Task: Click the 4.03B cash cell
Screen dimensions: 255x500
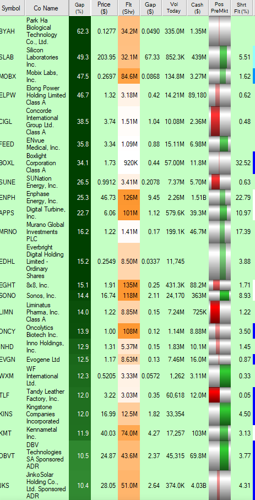Action: coord(198,485)
